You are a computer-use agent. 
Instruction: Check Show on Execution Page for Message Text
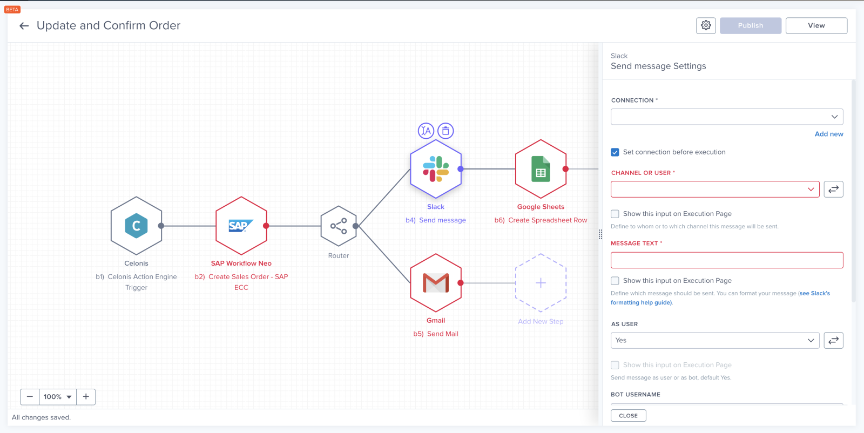click(615, 281)
